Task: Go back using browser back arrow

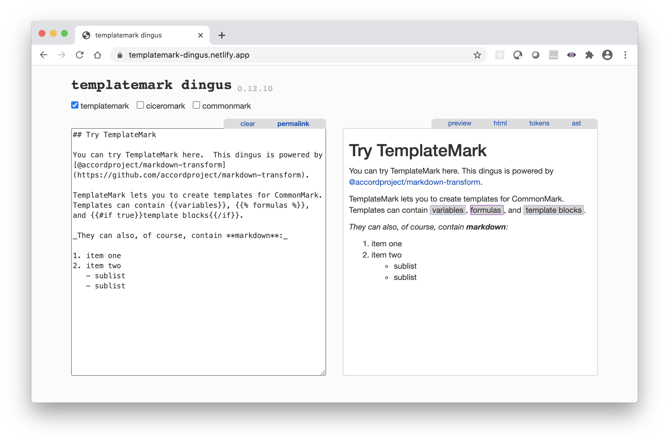Action: pos(44,55)
